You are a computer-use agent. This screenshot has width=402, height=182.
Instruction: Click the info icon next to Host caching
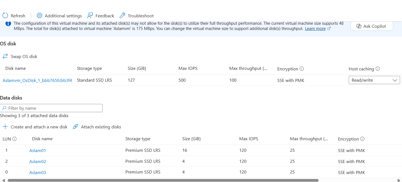click(378, 69)
